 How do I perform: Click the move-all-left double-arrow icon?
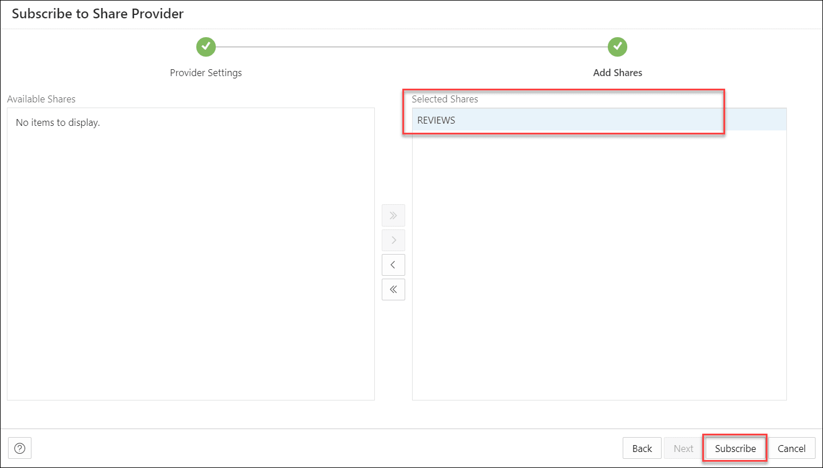(393, 289)
